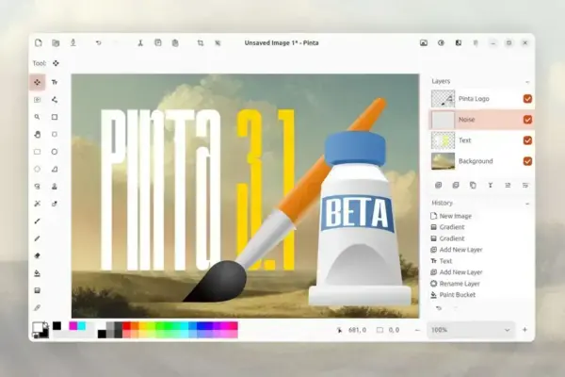Click the Open file icon

(x=56, y=43)
